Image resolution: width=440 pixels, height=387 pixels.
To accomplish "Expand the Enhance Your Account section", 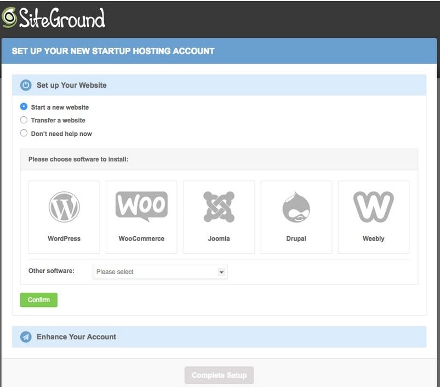I will pos(219,337).
